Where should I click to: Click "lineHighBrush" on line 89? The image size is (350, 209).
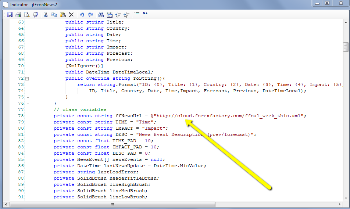tap(129, 184)
